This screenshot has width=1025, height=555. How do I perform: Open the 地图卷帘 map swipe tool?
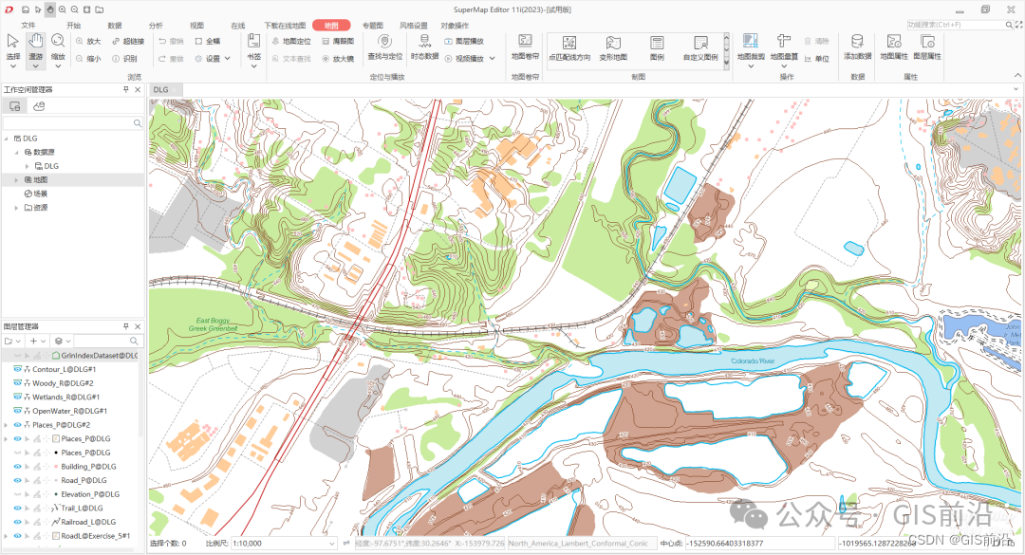click(525, 47)
